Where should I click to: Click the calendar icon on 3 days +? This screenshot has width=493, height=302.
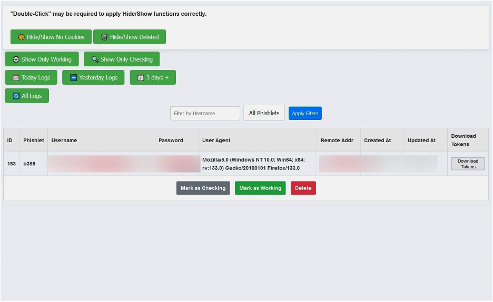pyautogui.click(x=141, y=78)
